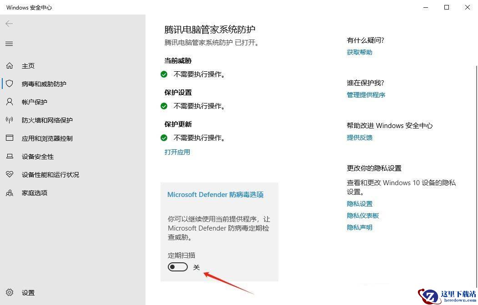Screen dimensions: 478x305
Task: Open 防火墙和网络保护 section
Action: 47,120
